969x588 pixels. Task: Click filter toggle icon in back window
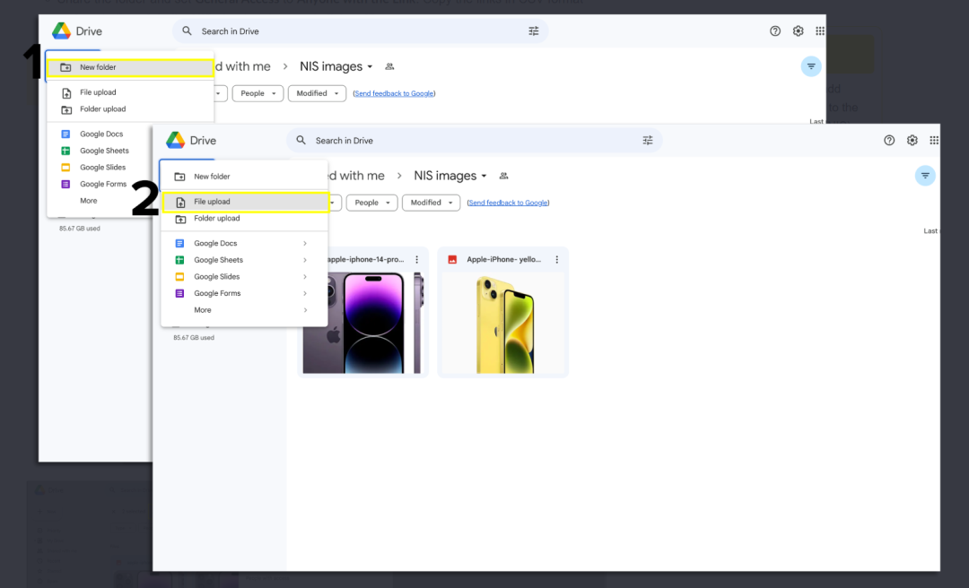point(811,66)
